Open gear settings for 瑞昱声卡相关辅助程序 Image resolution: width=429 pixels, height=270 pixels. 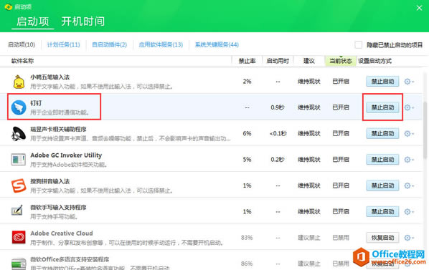tap(409, 133)
